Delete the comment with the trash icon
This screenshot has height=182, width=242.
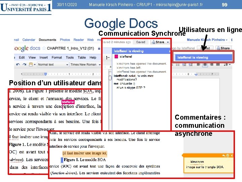[x=228, y=155]
